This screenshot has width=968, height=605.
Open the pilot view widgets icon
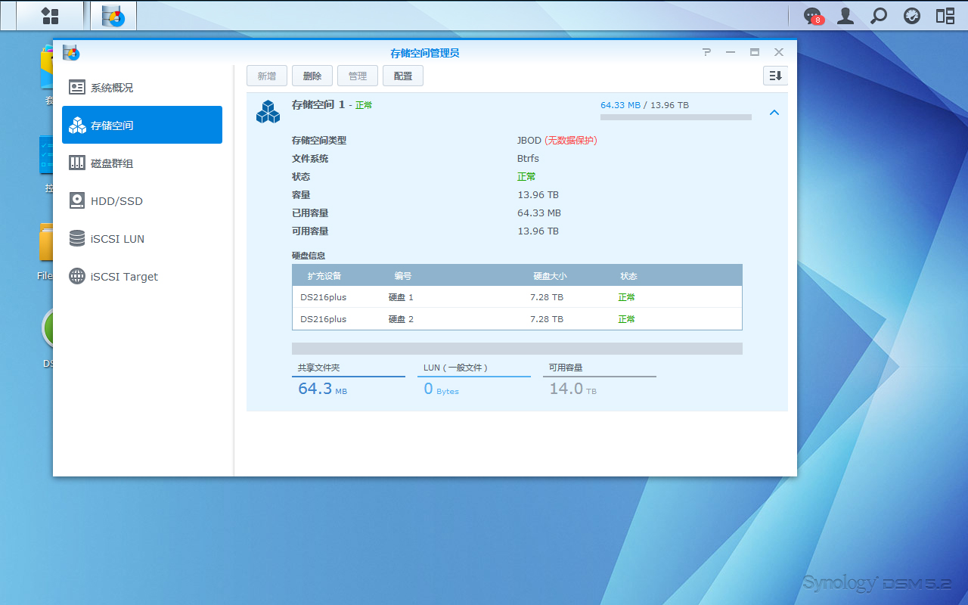pyautogui.click(x=945, y=16)
